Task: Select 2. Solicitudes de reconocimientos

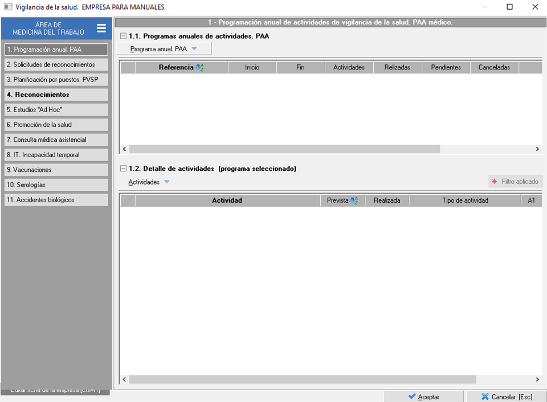Action: click(55, 65)
